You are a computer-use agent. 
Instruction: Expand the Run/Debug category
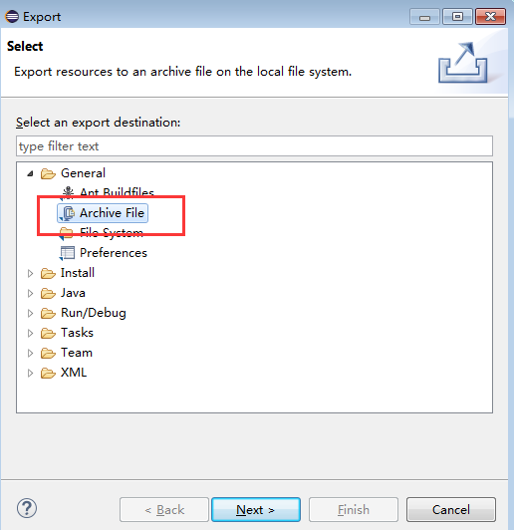[x=31, y=314]
